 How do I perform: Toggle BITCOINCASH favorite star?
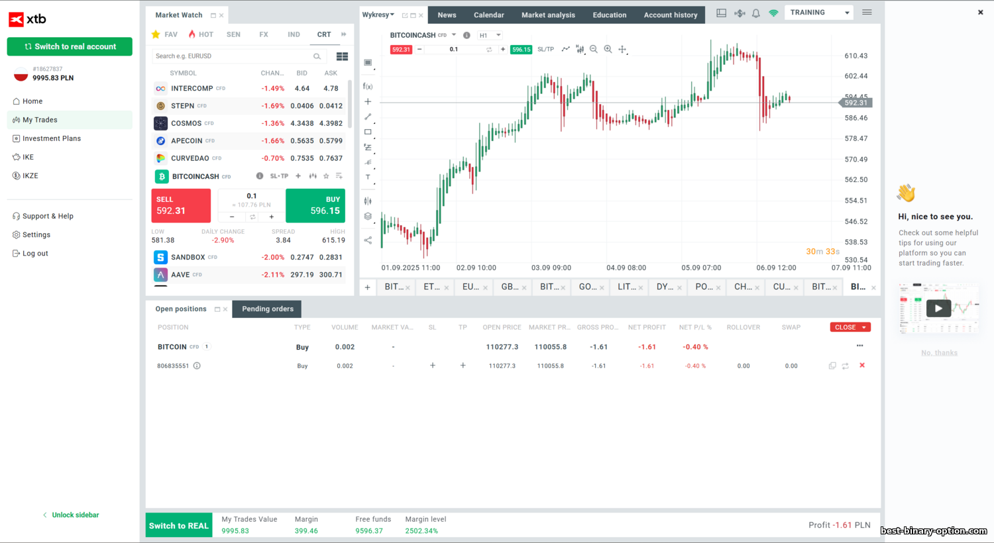click(326, 176)
